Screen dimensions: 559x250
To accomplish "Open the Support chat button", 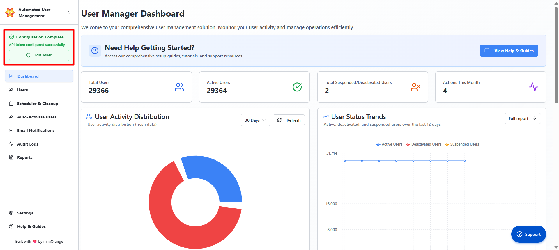I will pyautogui.click(x=529, y=234).
